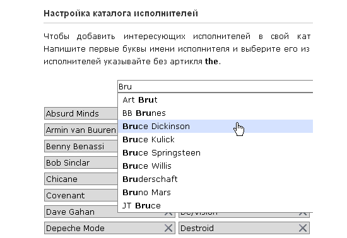Click the Destroid artist label
The width and height of the screenshot is (347, 238).
tap(197, 228)
